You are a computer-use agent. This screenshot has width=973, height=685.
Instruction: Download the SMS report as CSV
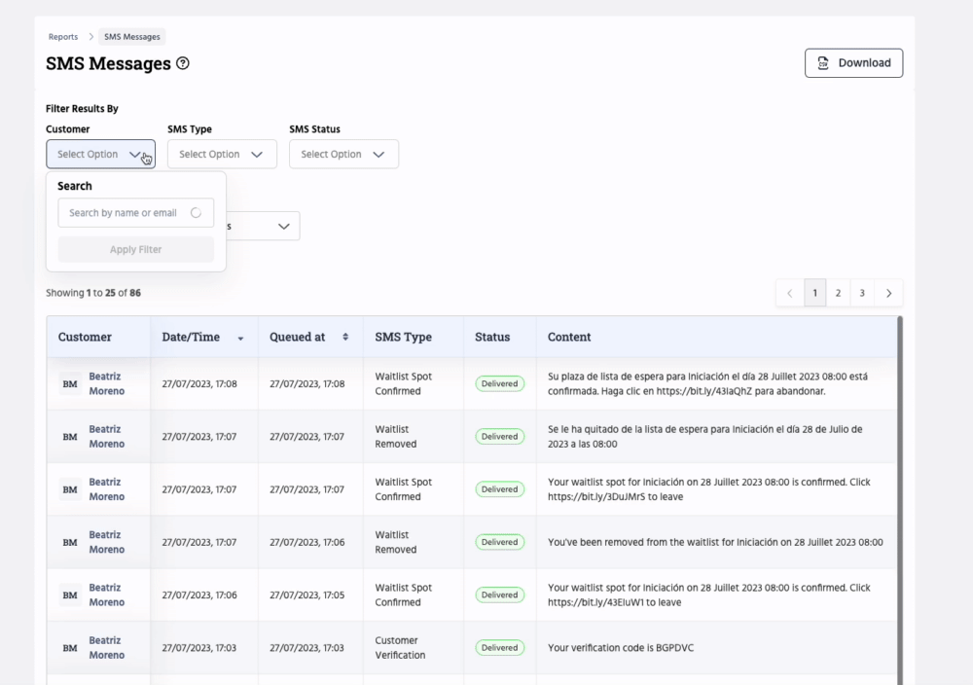[x=853, y=63]
